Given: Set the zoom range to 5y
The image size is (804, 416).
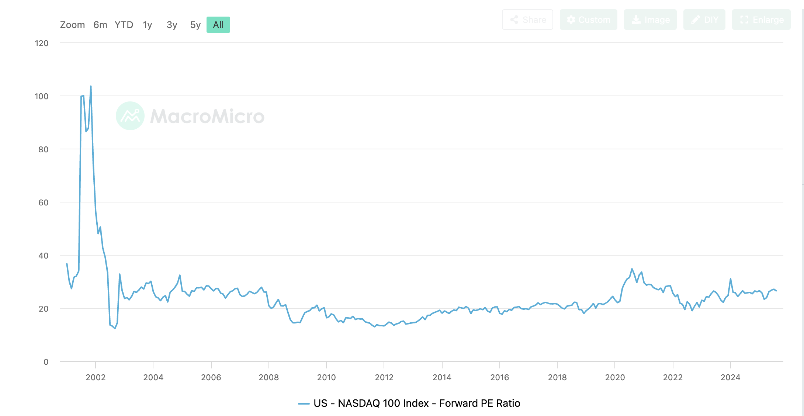Looking at the screenshot, I should pyautogui.click(x=195, y=25).
